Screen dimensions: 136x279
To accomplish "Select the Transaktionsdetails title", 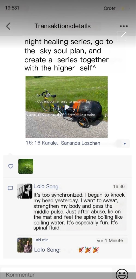I will tap(63, 26).
